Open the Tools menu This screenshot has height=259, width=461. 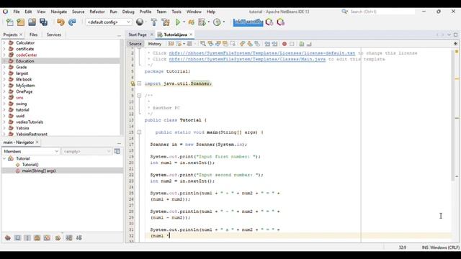point(176,12)
